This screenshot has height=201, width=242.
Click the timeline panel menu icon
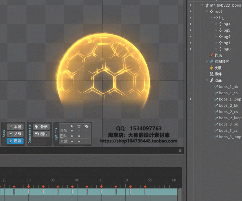(x=180, y=151)
